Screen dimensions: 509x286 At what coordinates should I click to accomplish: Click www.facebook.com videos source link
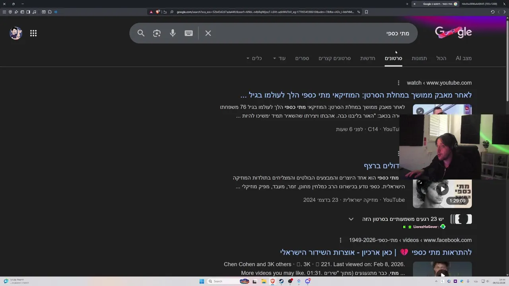(x=410, y=240)
